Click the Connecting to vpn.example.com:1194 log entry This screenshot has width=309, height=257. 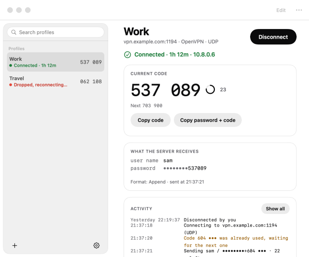click(230, 229)
